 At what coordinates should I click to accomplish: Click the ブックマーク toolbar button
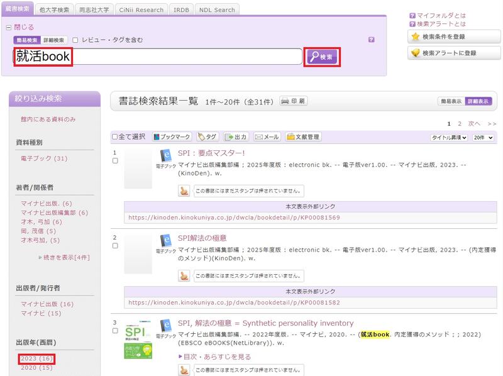(172, 137)
